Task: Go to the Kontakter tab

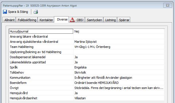Action: 46,20
